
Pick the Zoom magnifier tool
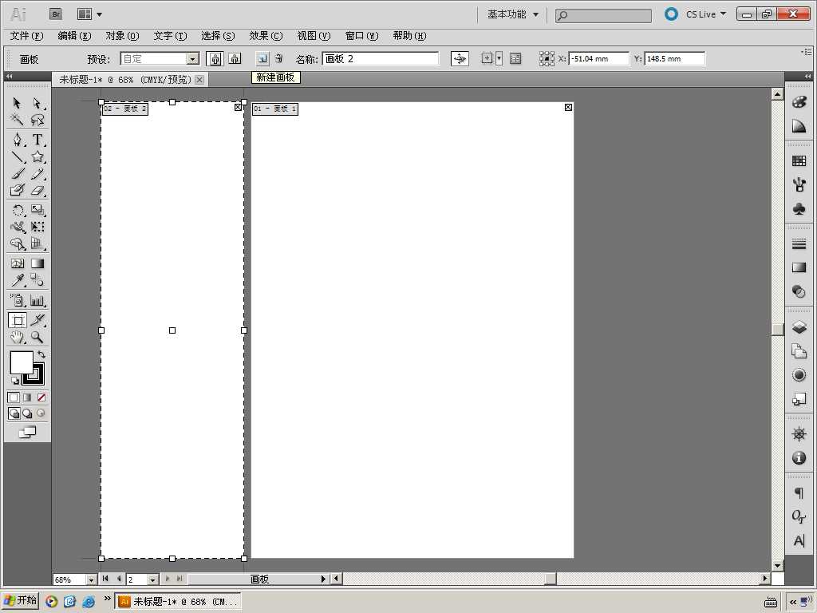(37, 338)
